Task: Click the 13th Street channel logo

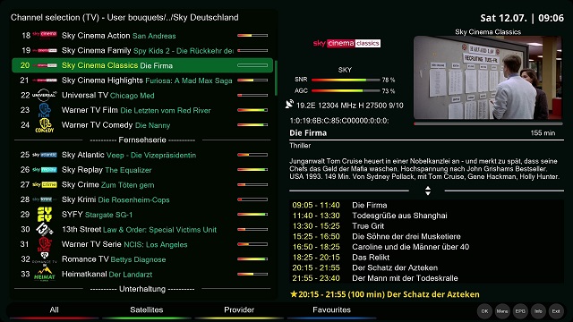Action: (44, 229)
